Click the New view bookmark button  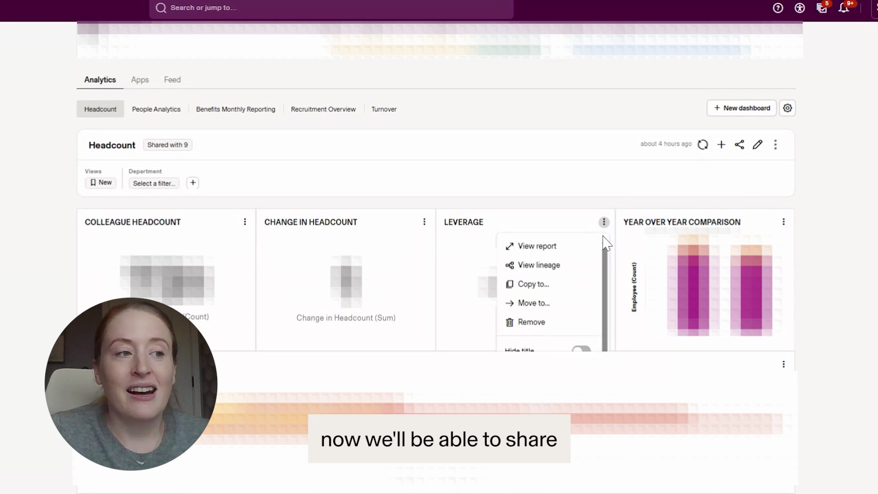pos(101,183)
